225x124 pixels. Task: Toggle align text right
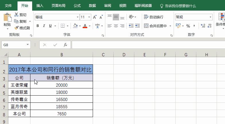point(122,26)
